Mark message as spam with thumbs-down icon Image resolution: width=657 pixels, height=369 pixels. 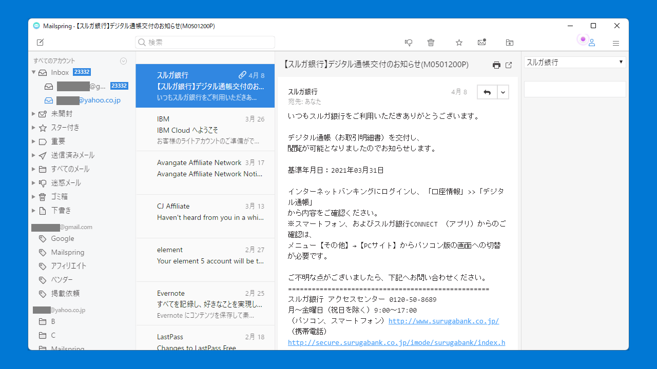pyautogui.click(x=409, y=43)
